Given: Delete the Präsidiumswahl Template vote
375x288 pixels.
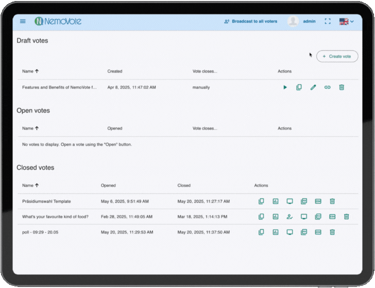Looking at the screenshot, I should 332,201.
